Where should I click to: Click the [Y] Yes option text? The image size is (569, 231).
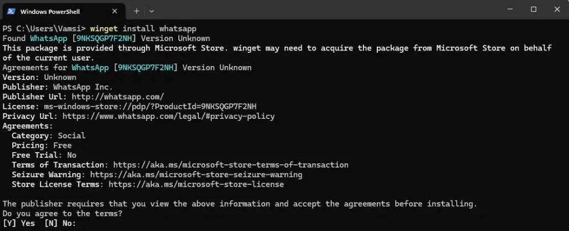(18, 223)
